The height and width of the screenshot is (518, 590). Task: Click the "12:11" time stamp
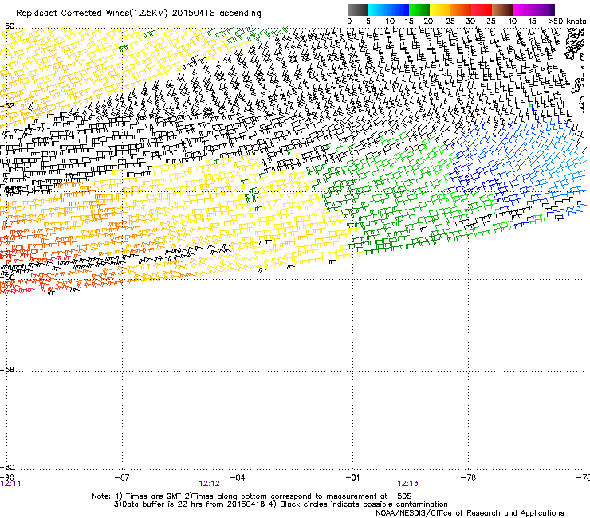pyautogui.click(x=11, y=484)
